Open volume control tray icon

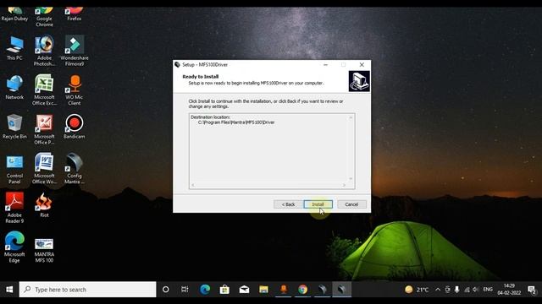coord(476,290)
